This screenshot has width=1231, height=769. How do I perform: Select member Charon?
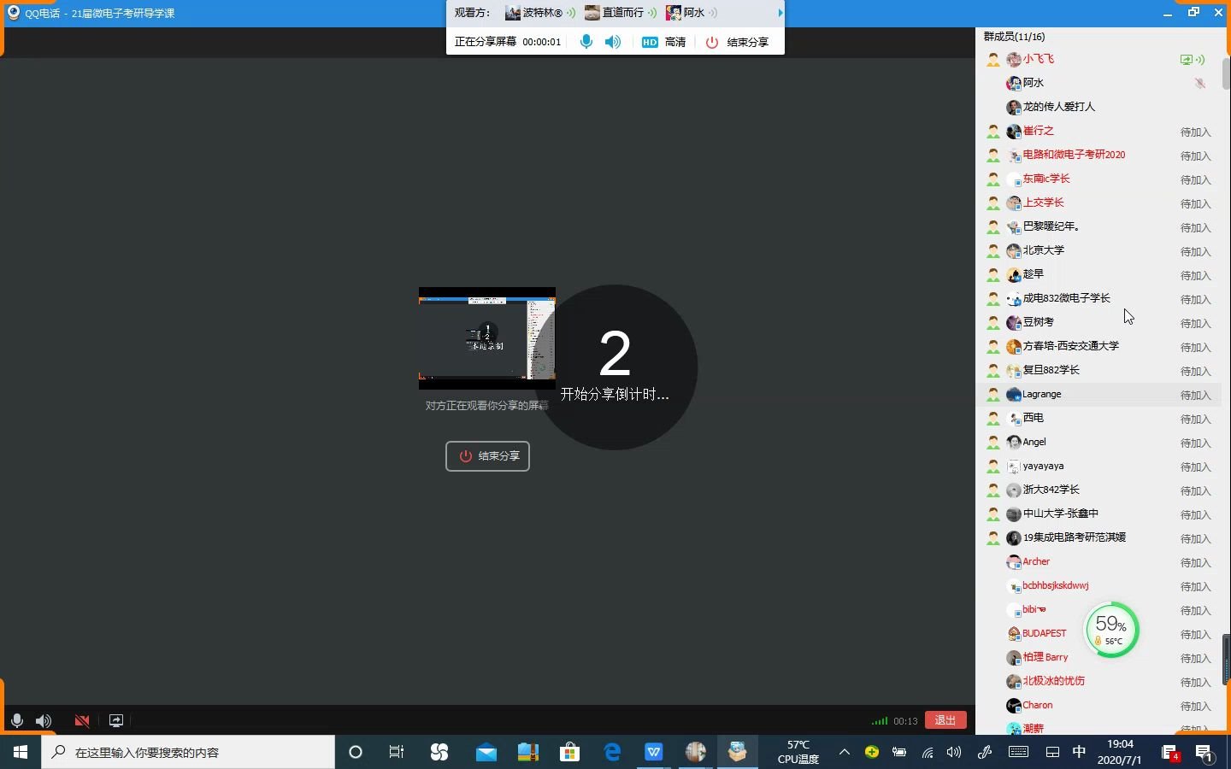(1038, 705)
